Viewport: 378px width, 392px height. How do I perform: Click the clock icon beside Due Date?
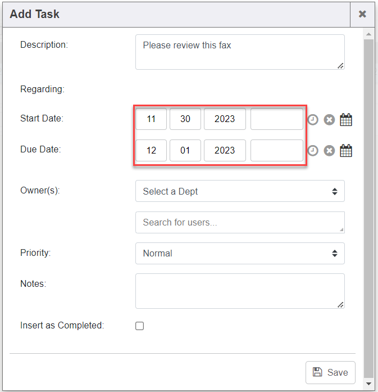(313, 151)
